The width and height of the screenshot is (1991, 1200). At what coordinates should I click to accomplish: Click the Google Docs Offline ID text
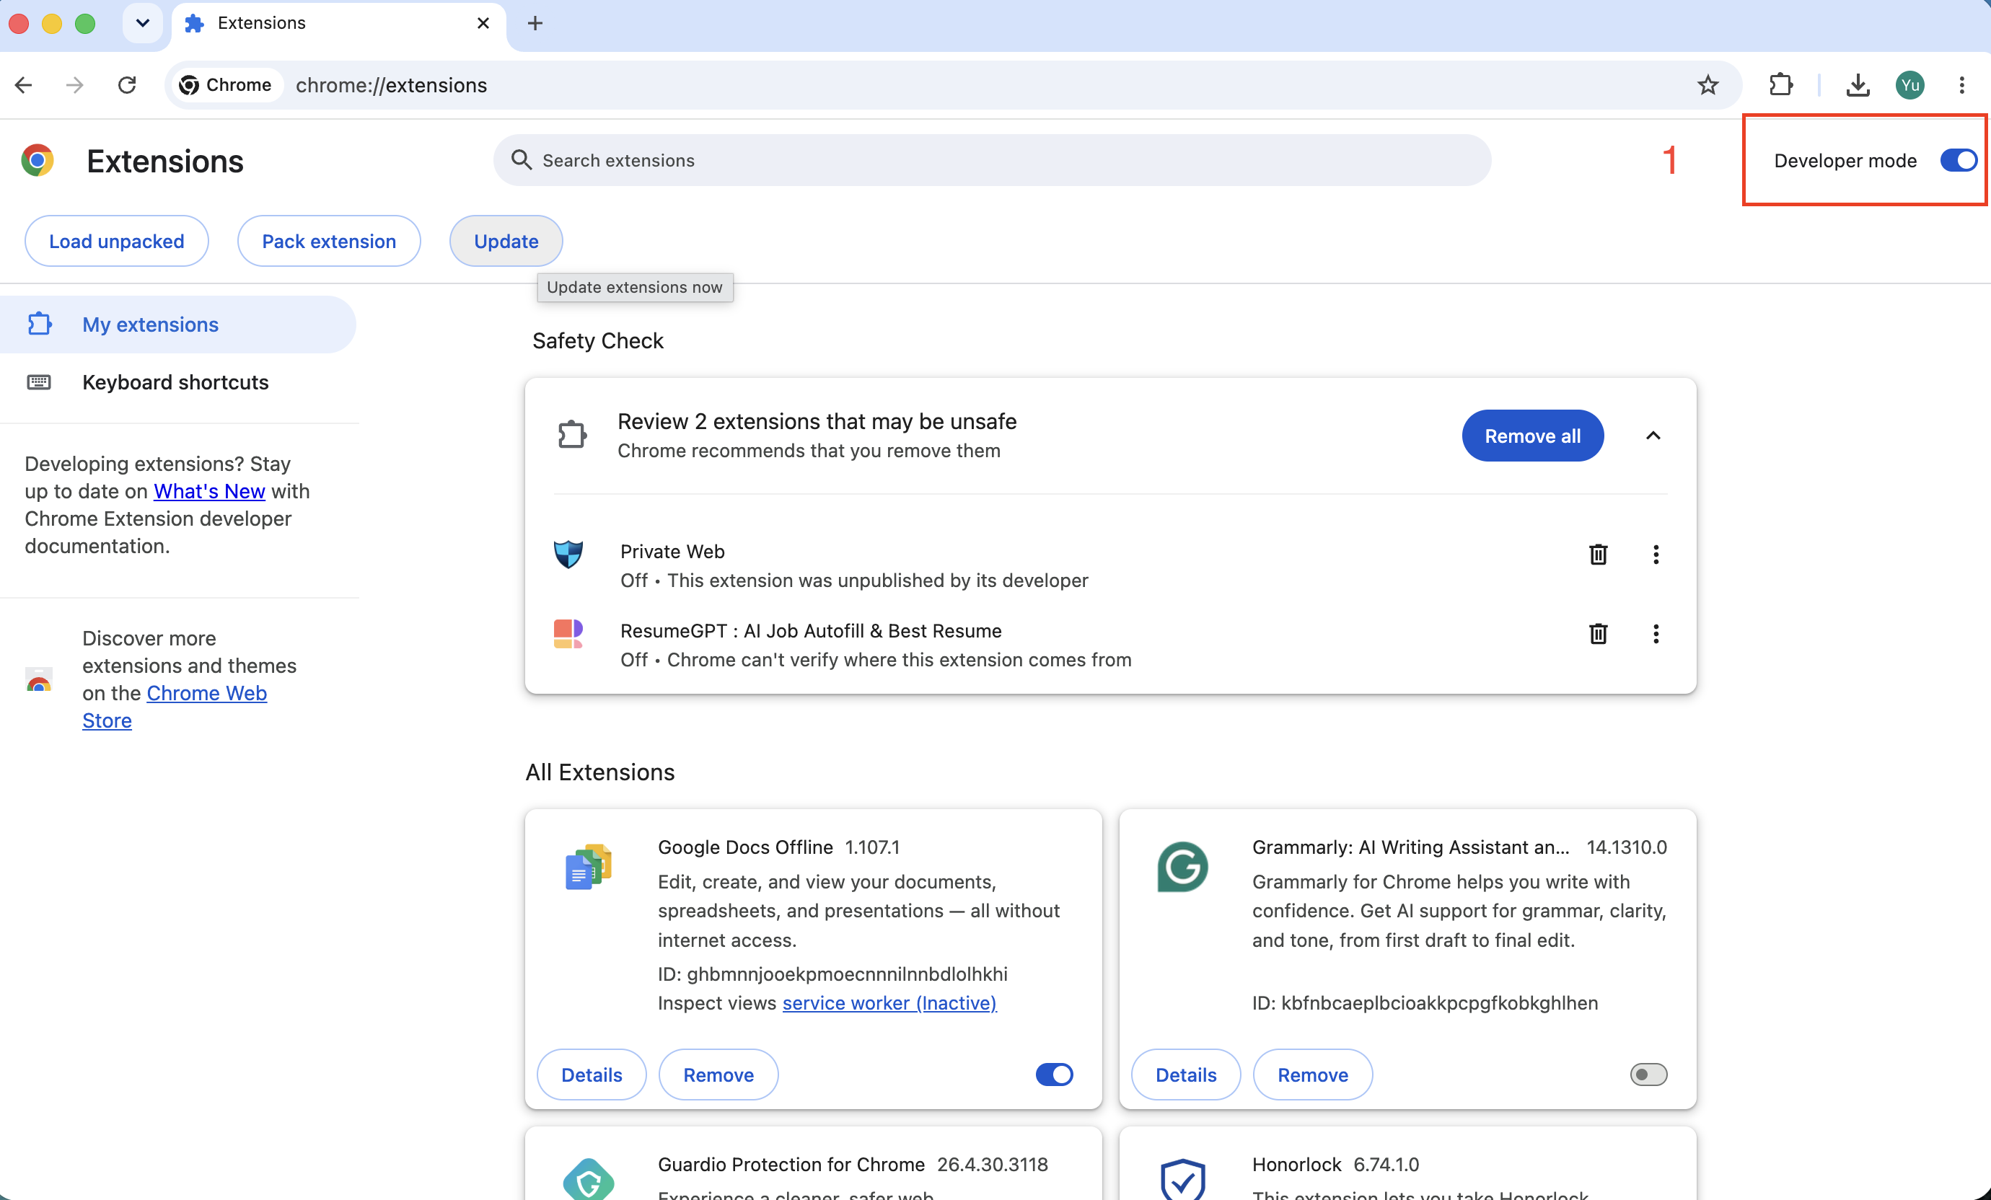tap(832, 974)
